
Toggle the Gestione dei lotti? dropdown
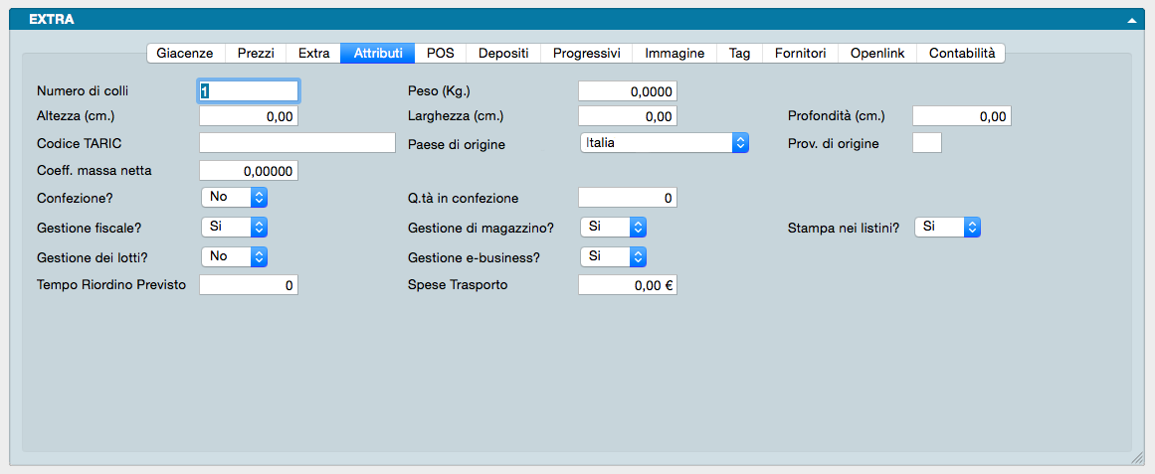pyautogui.click(x=234, y=256)
